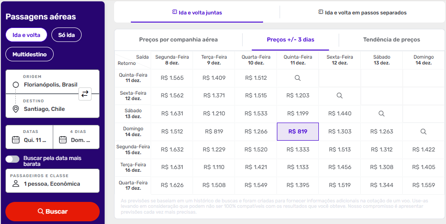
Task: Click search icon in Sexta-Feira 12 dez. row
Action: pyautogui.click(x=340, y=96)
